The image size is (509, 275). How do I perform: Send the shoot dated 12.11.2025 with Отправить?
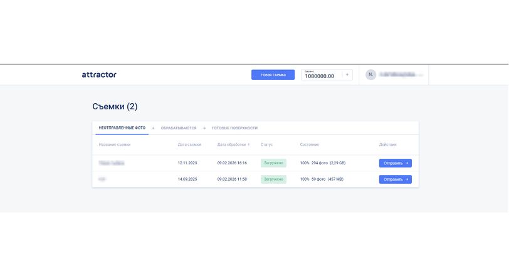coord(395,163)
